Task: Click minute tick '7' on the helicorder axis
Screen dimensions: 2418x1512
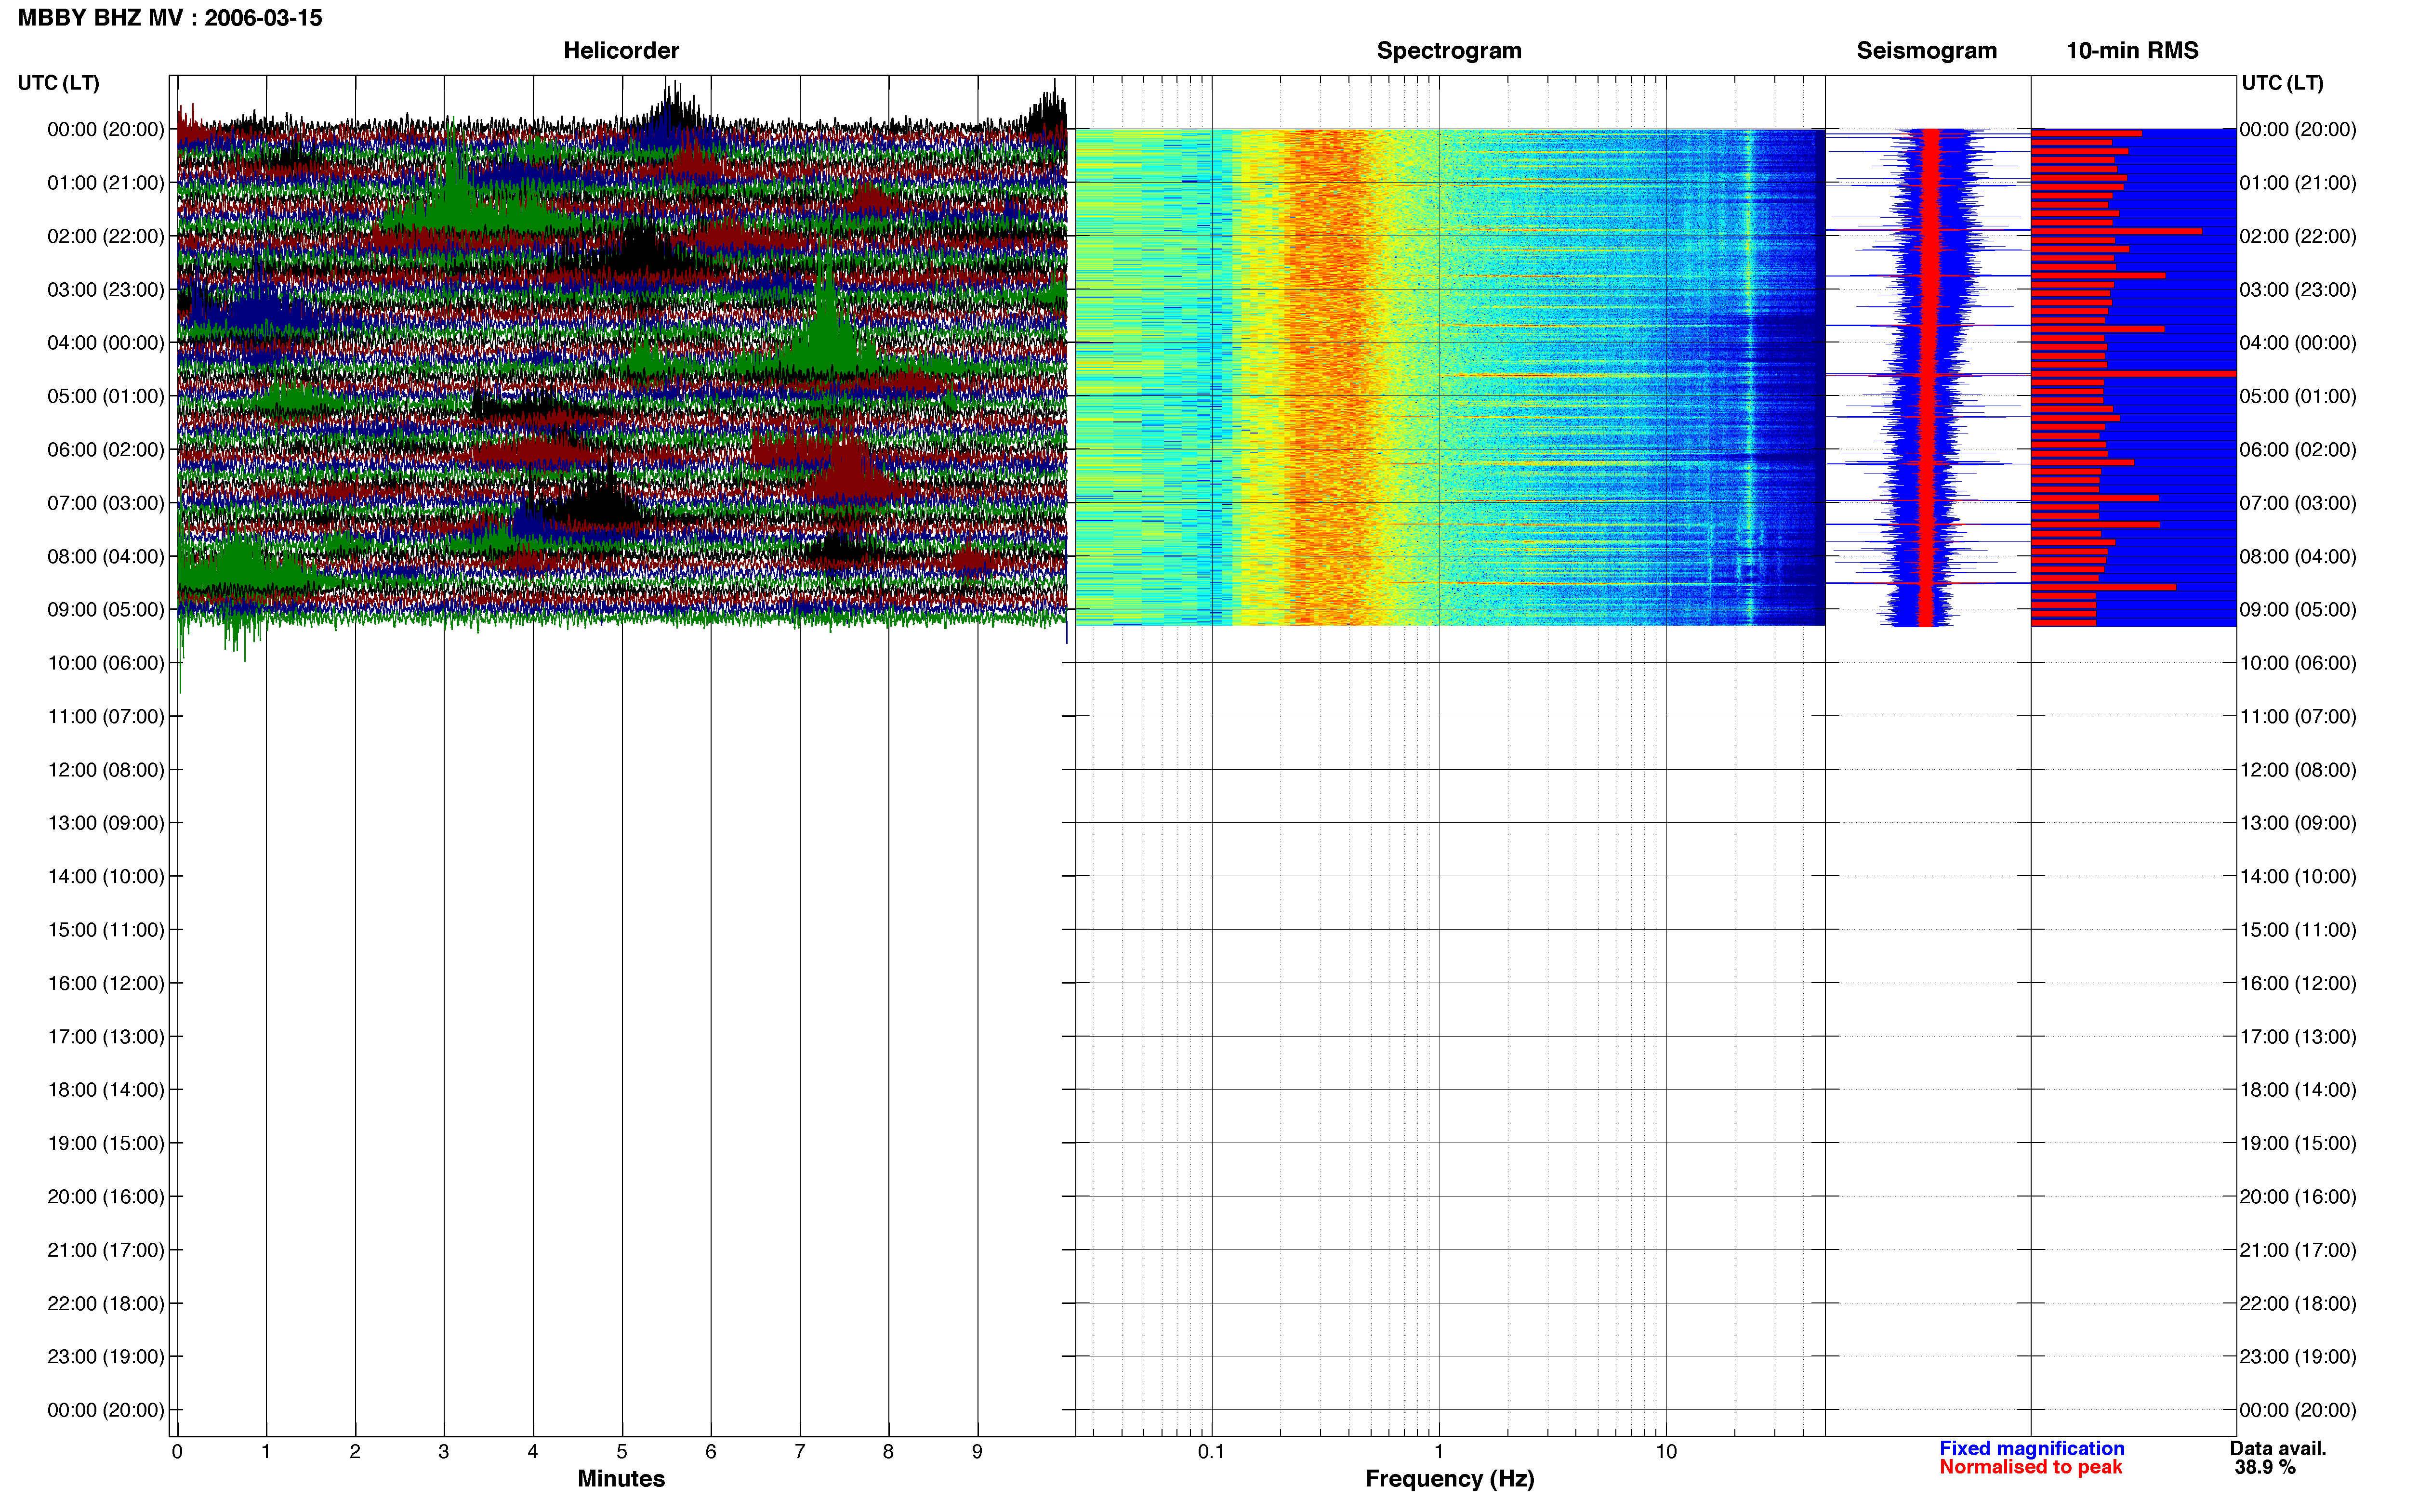Action: 800,1452
